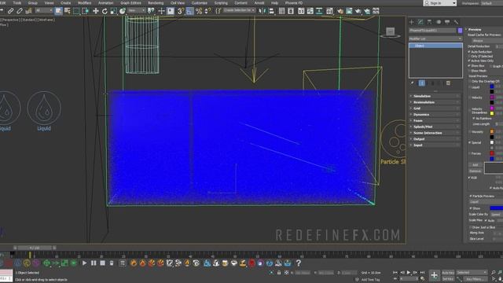
Task: Expand the Scene Interaction rollout
Action: point(435,133)
